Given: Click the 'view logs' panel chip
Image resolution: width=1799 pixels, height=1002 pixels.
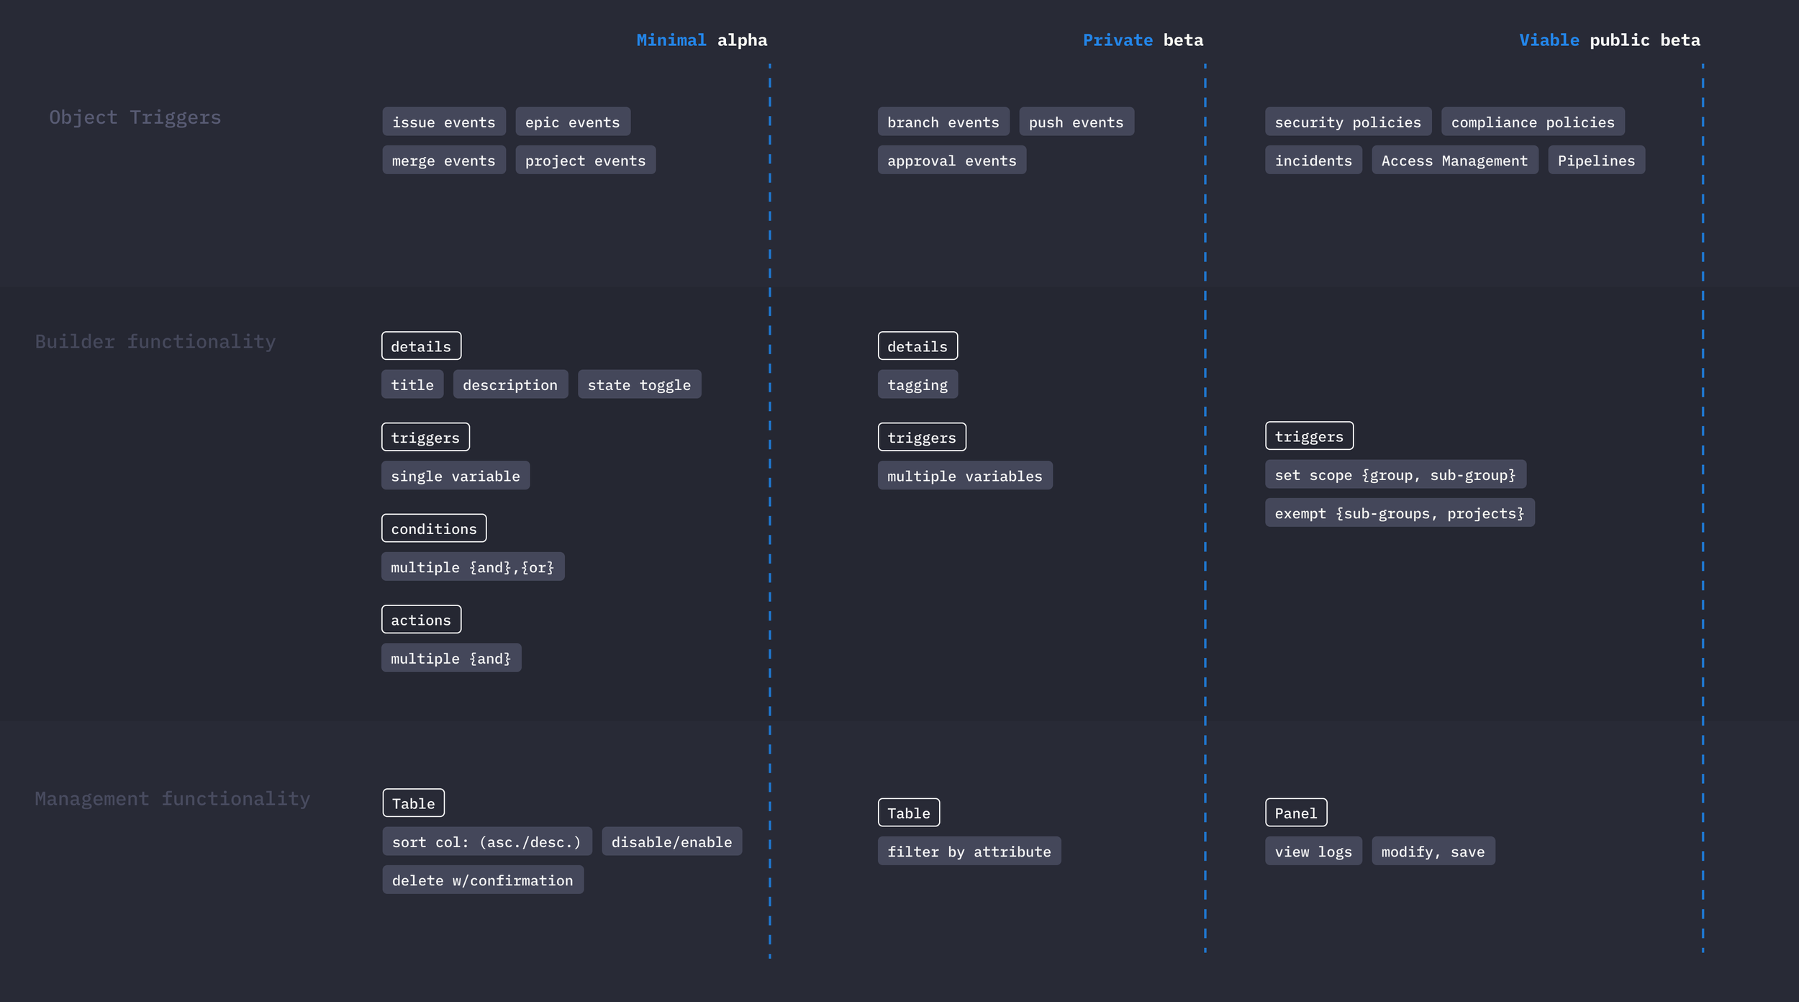Looking at the screenshot, I should 1313,851.
